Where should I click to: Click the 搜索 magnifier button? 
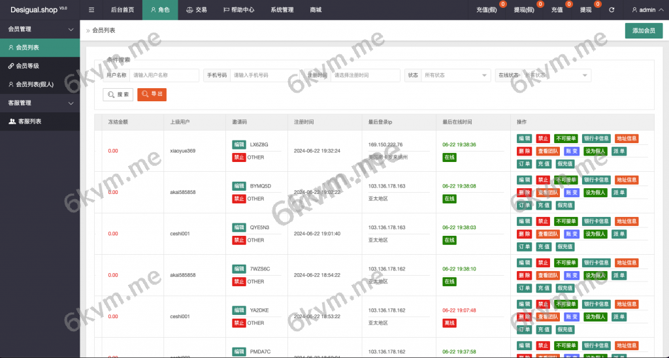pos(118,95)
